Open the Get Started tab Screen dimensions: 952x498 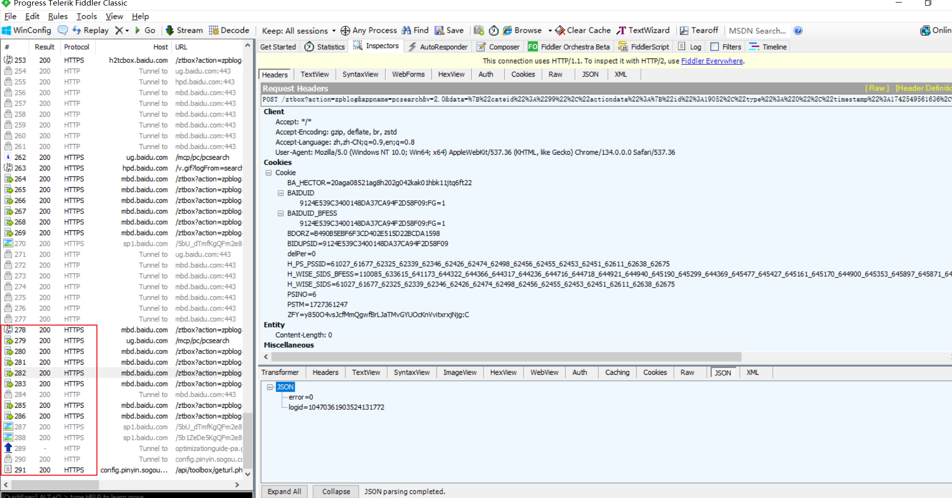(x=278, y=47)
